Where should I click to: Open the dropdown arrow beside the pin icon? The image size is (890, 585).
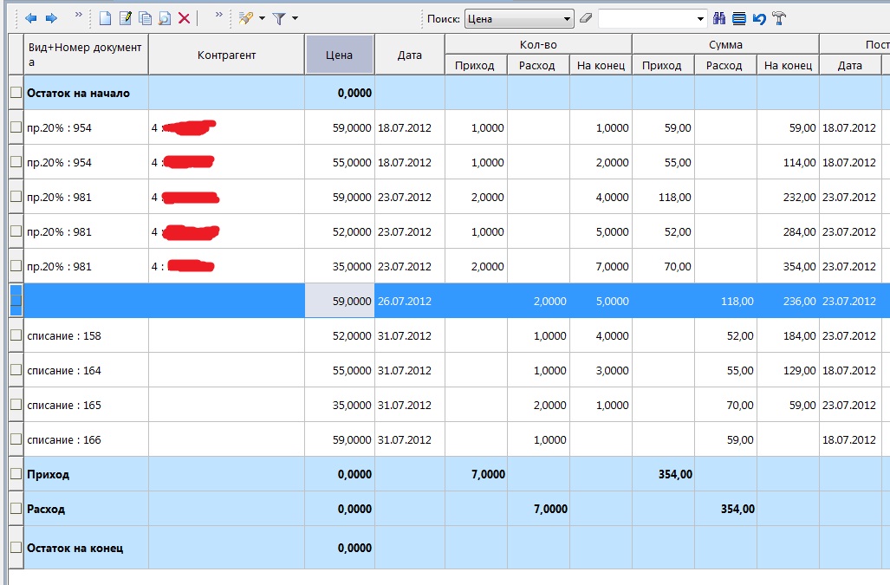tap(262, 19)
